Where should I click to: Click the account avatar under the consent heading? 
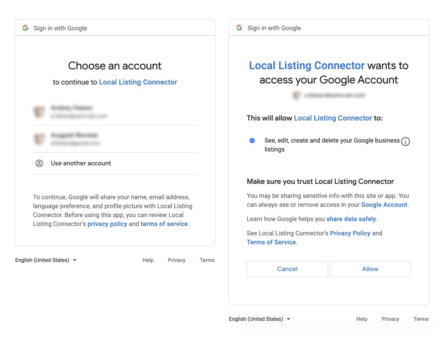tap(297, 95)
